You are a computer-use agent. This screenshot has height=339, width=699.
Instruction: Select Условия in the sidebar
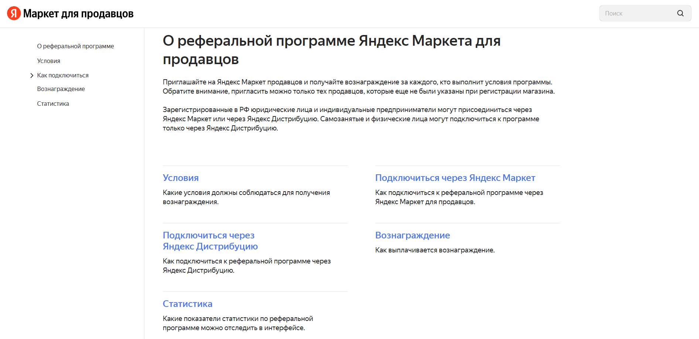click(48, 61)
